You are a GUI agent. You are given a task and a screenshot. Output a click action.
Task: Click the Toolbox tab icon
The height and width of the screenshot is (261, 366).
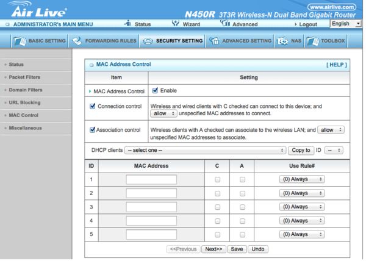coord(312,41)
